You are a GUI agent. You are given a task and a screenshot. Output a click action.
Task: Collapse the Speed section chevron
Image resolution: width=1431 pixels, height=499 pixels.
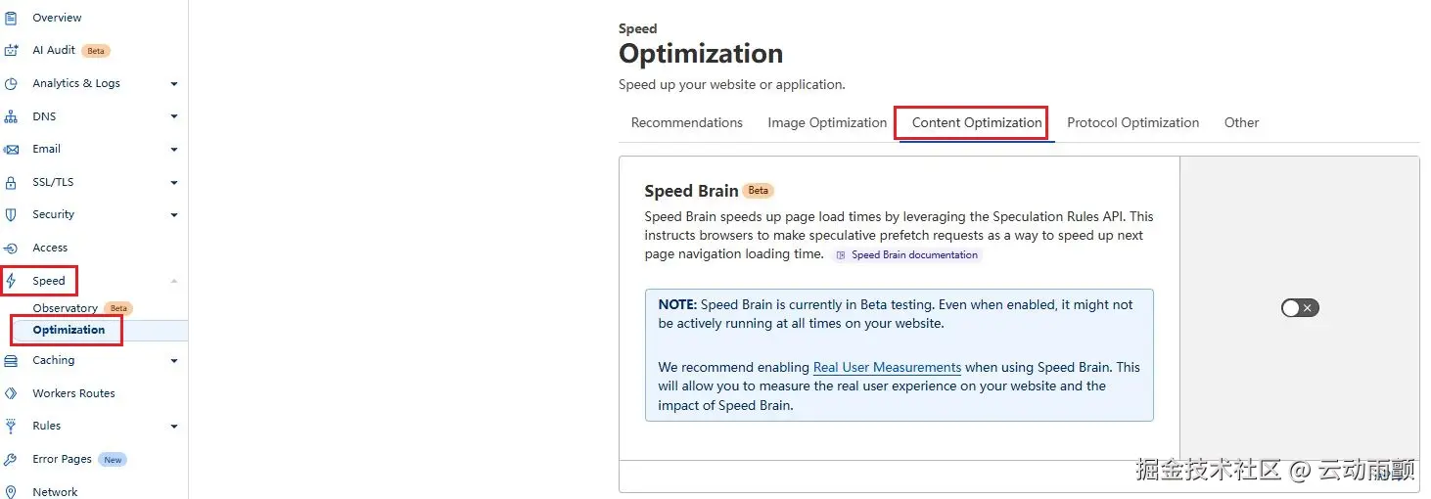[x=174, y=282]
